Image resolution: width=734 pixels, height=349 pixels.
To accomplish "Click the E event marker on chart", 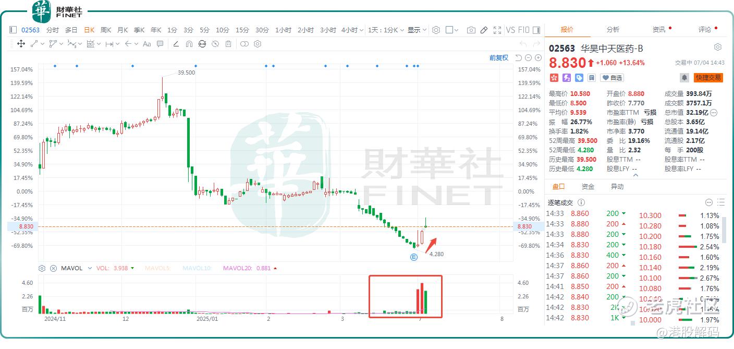I will pyautogui.click(x=414, y=257).
